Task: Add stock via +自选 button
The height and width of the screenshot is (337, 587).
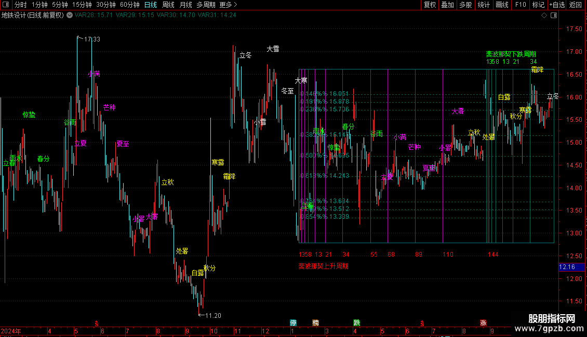Action: [557, 5]
